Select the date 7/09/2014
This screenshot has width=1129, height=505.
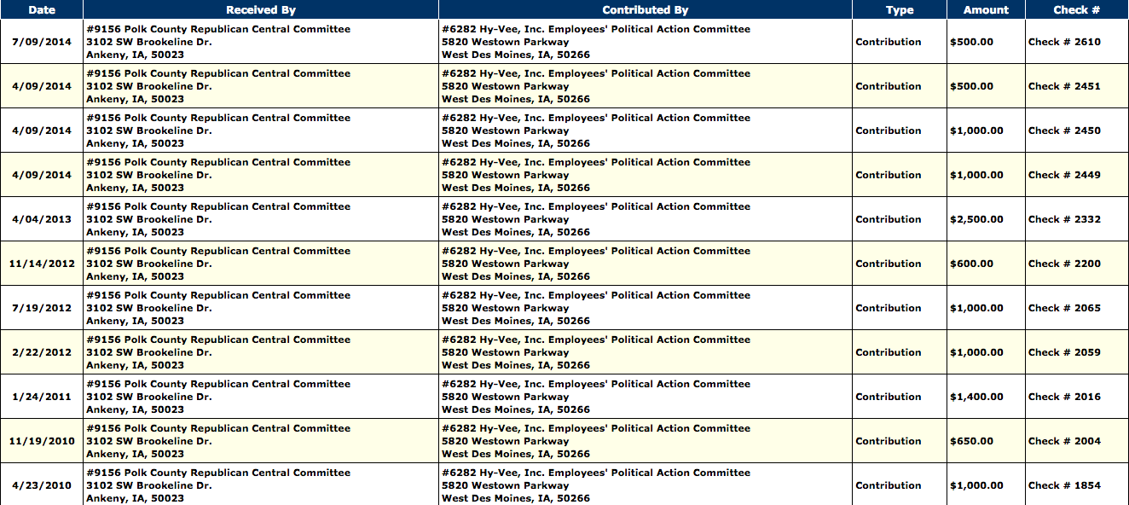42,42
